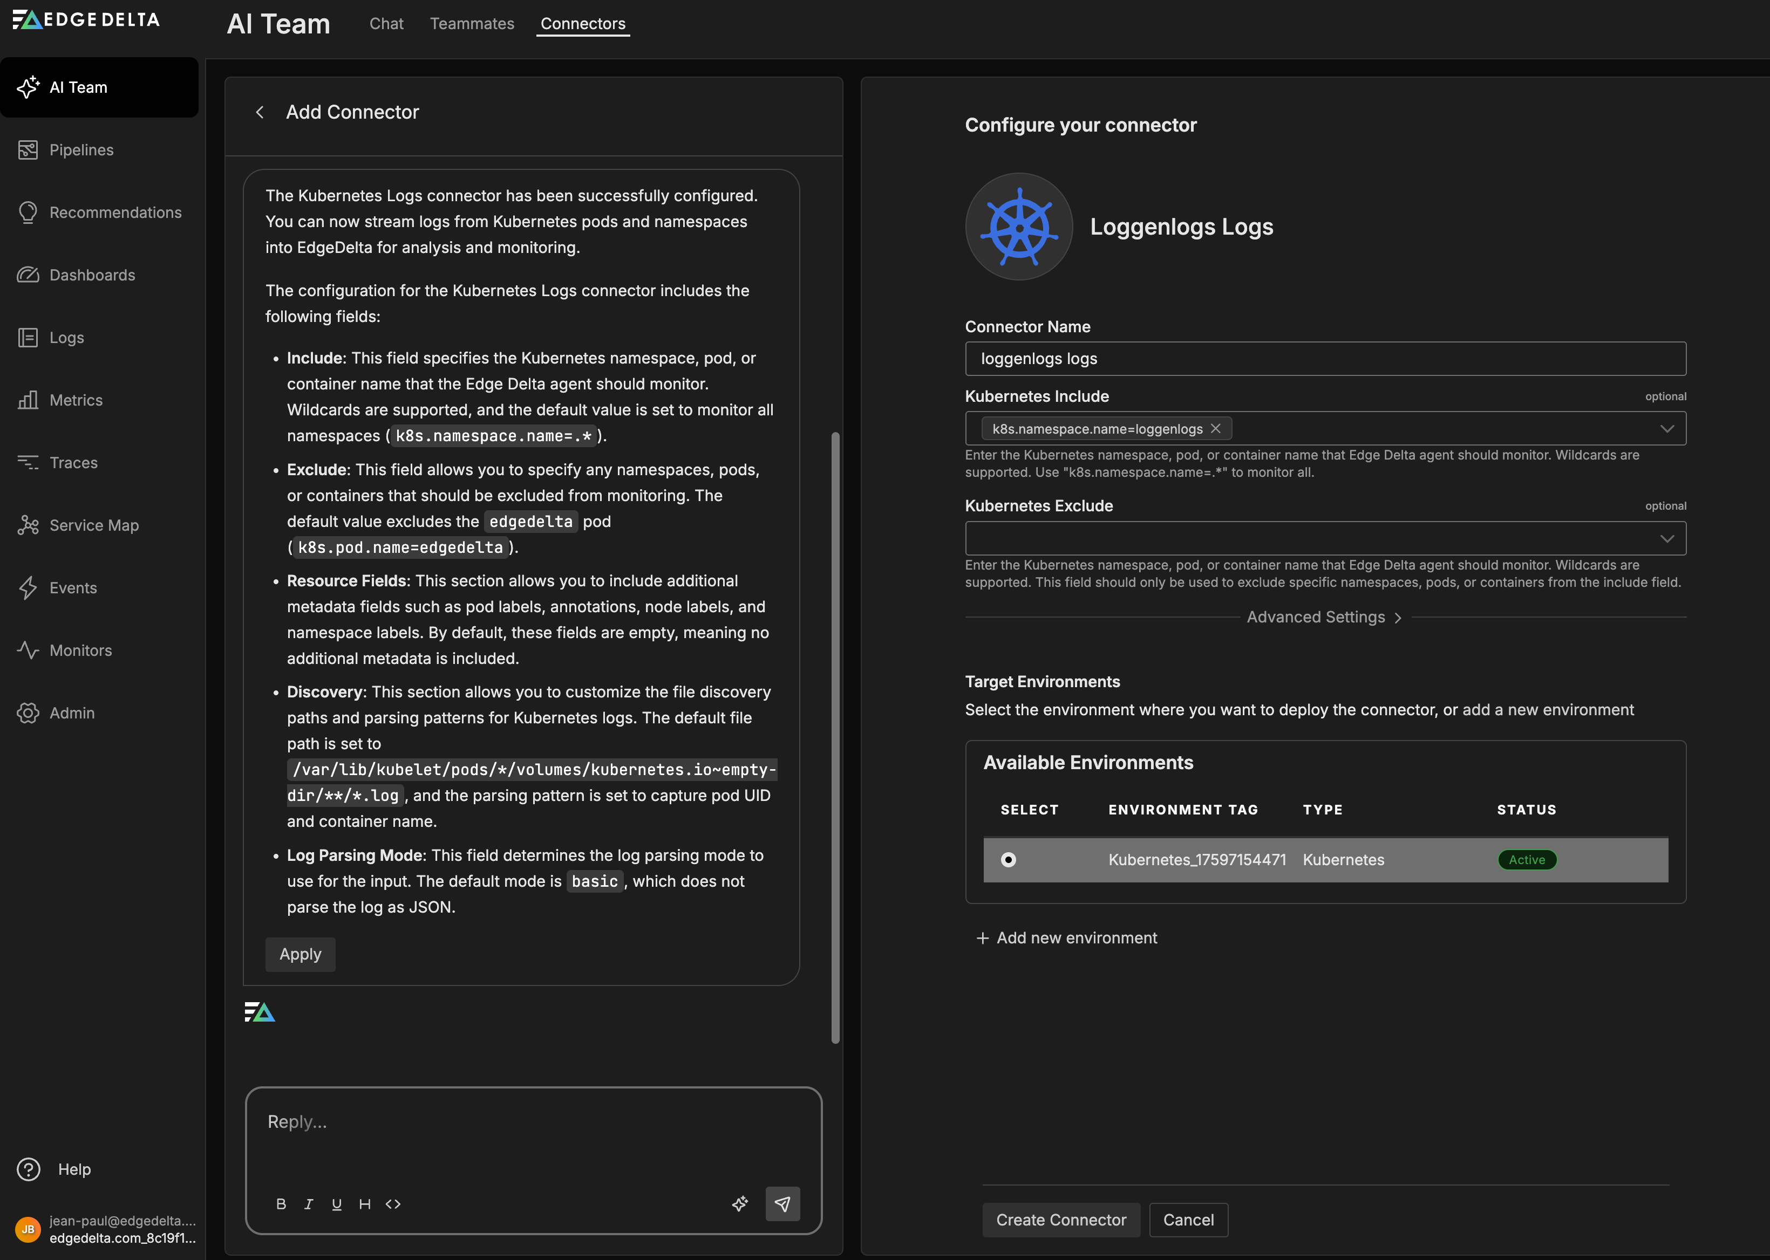Click the italic formatting icon
Viewport: 1770px width, 1260px height.
click(309, 1203)
